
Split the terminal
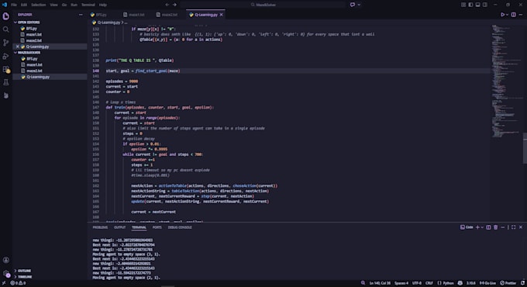(488, 227)
